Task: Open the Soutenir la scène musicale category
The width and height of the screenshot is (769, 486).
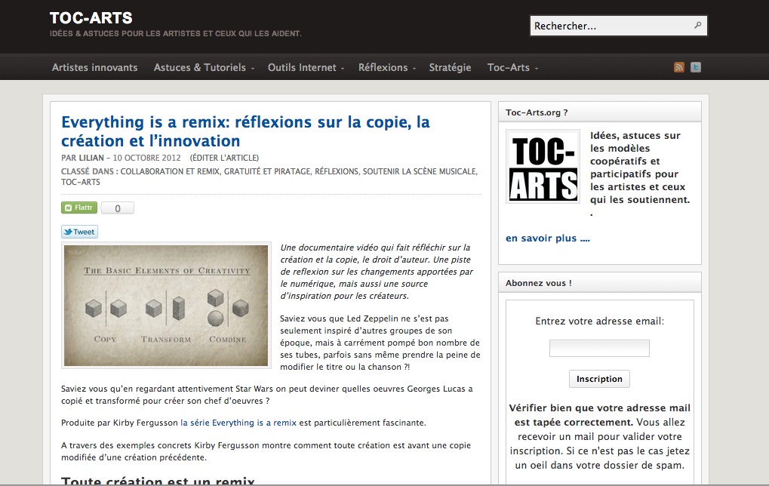Action: (420, 171)
